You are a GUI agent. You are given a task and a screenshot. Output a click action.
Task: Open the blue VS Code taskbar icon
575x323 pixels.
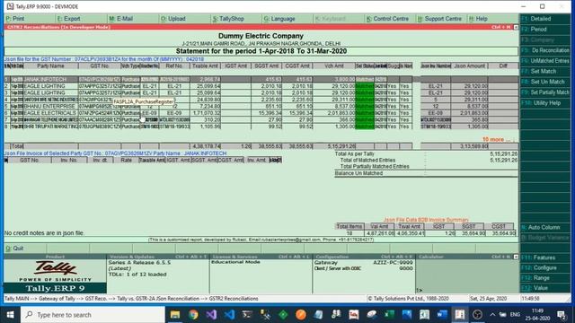pyautogui.click(x=229, y=315)
